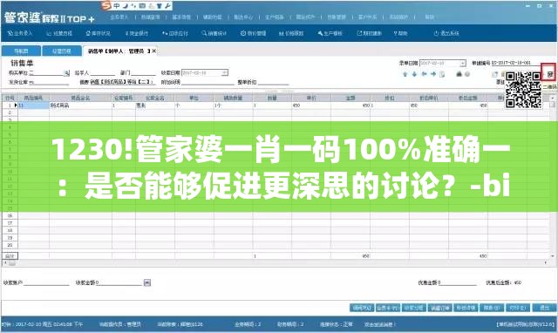Open the 系统维护 menu
Viewport: 558px width, 333px height.
[x=398, y=17]
